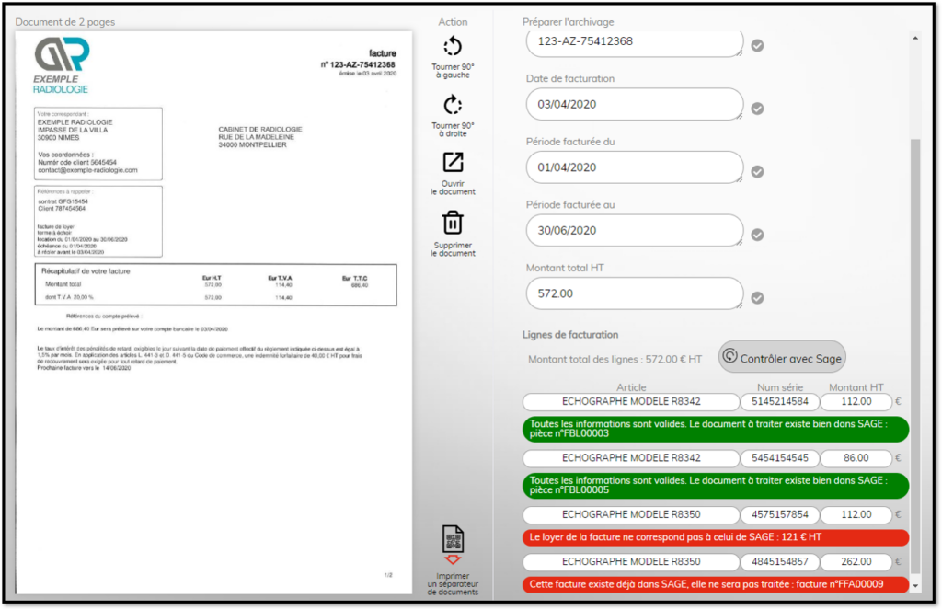Click checkmark beside Période facturée au
Image resolution: width=942 pixels, height=610 pixels.
(x=757, y=235)
